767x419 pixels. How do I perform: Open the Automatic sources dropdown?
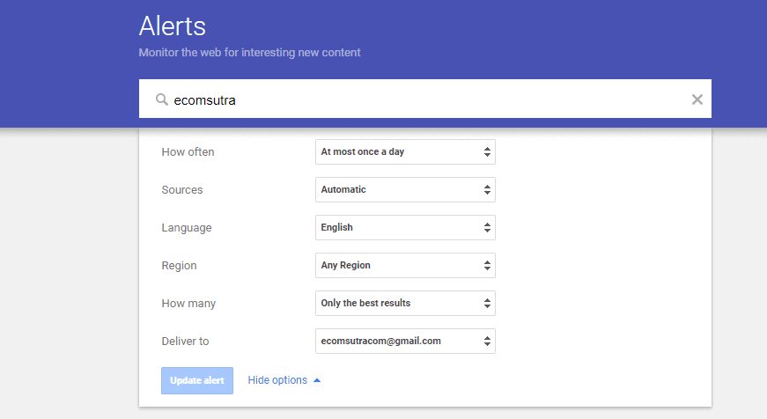tap(405, 190)
